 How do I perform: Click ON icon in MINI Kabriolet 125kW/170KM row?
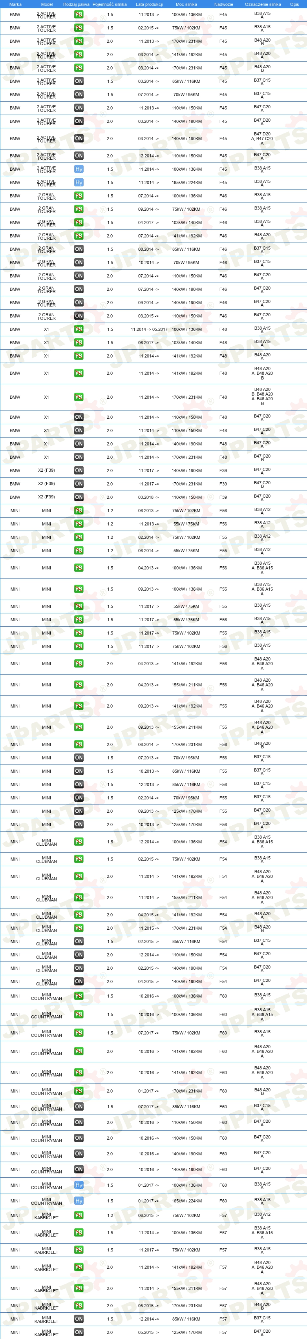(x=79, y=1332)
